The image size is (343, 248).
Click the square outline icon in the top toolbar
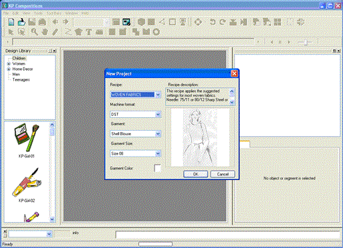(172, 22)
